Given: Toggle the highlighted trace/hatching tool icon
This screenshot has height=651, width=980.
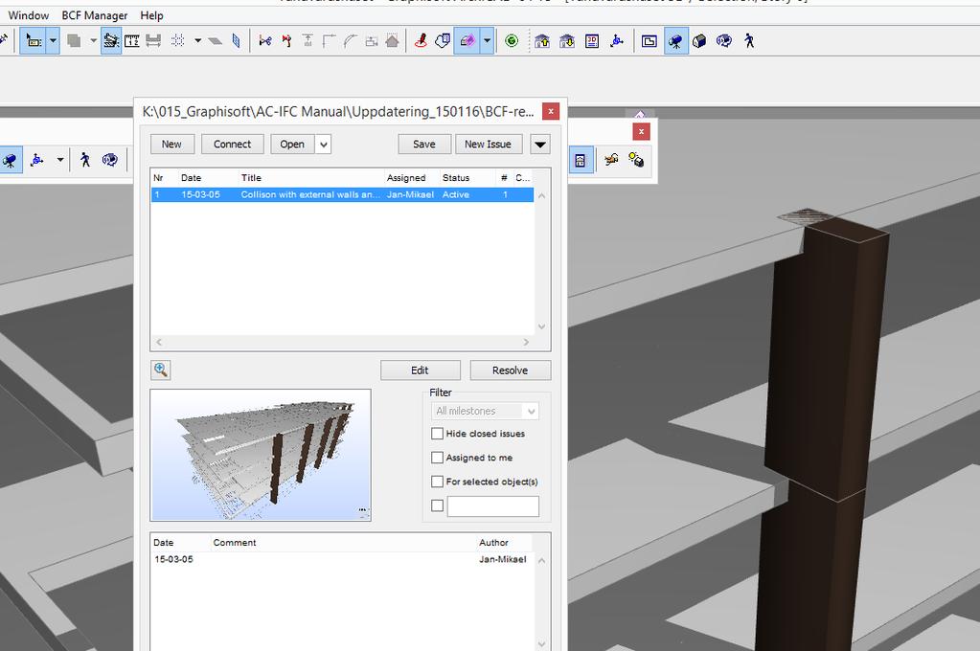Looking at the screenshot, I should [x=111, y=41].
